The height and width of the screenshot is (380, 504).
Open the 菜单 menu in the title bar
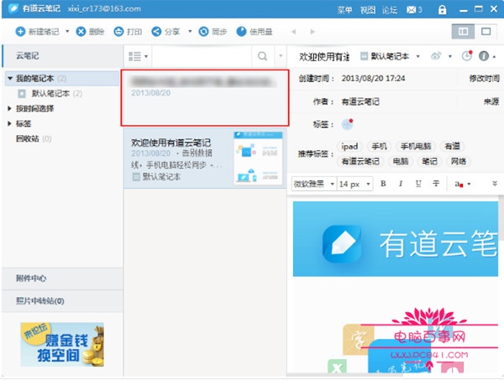tap(344, 10)
